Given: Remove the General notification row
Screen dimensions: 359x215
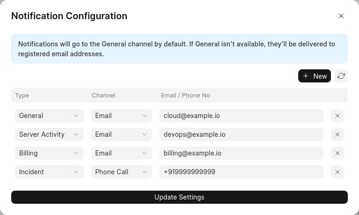Looking at the screenshot, I should (x=337, y=116).
